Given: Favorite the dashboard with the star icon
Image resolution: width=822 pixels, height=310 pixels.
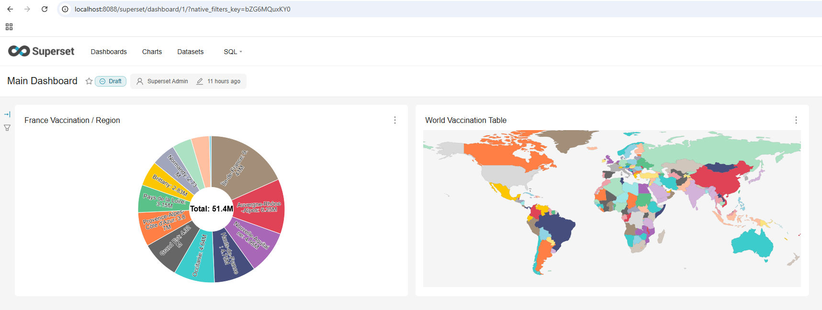Looking at the screenshot, I should 89,81.
